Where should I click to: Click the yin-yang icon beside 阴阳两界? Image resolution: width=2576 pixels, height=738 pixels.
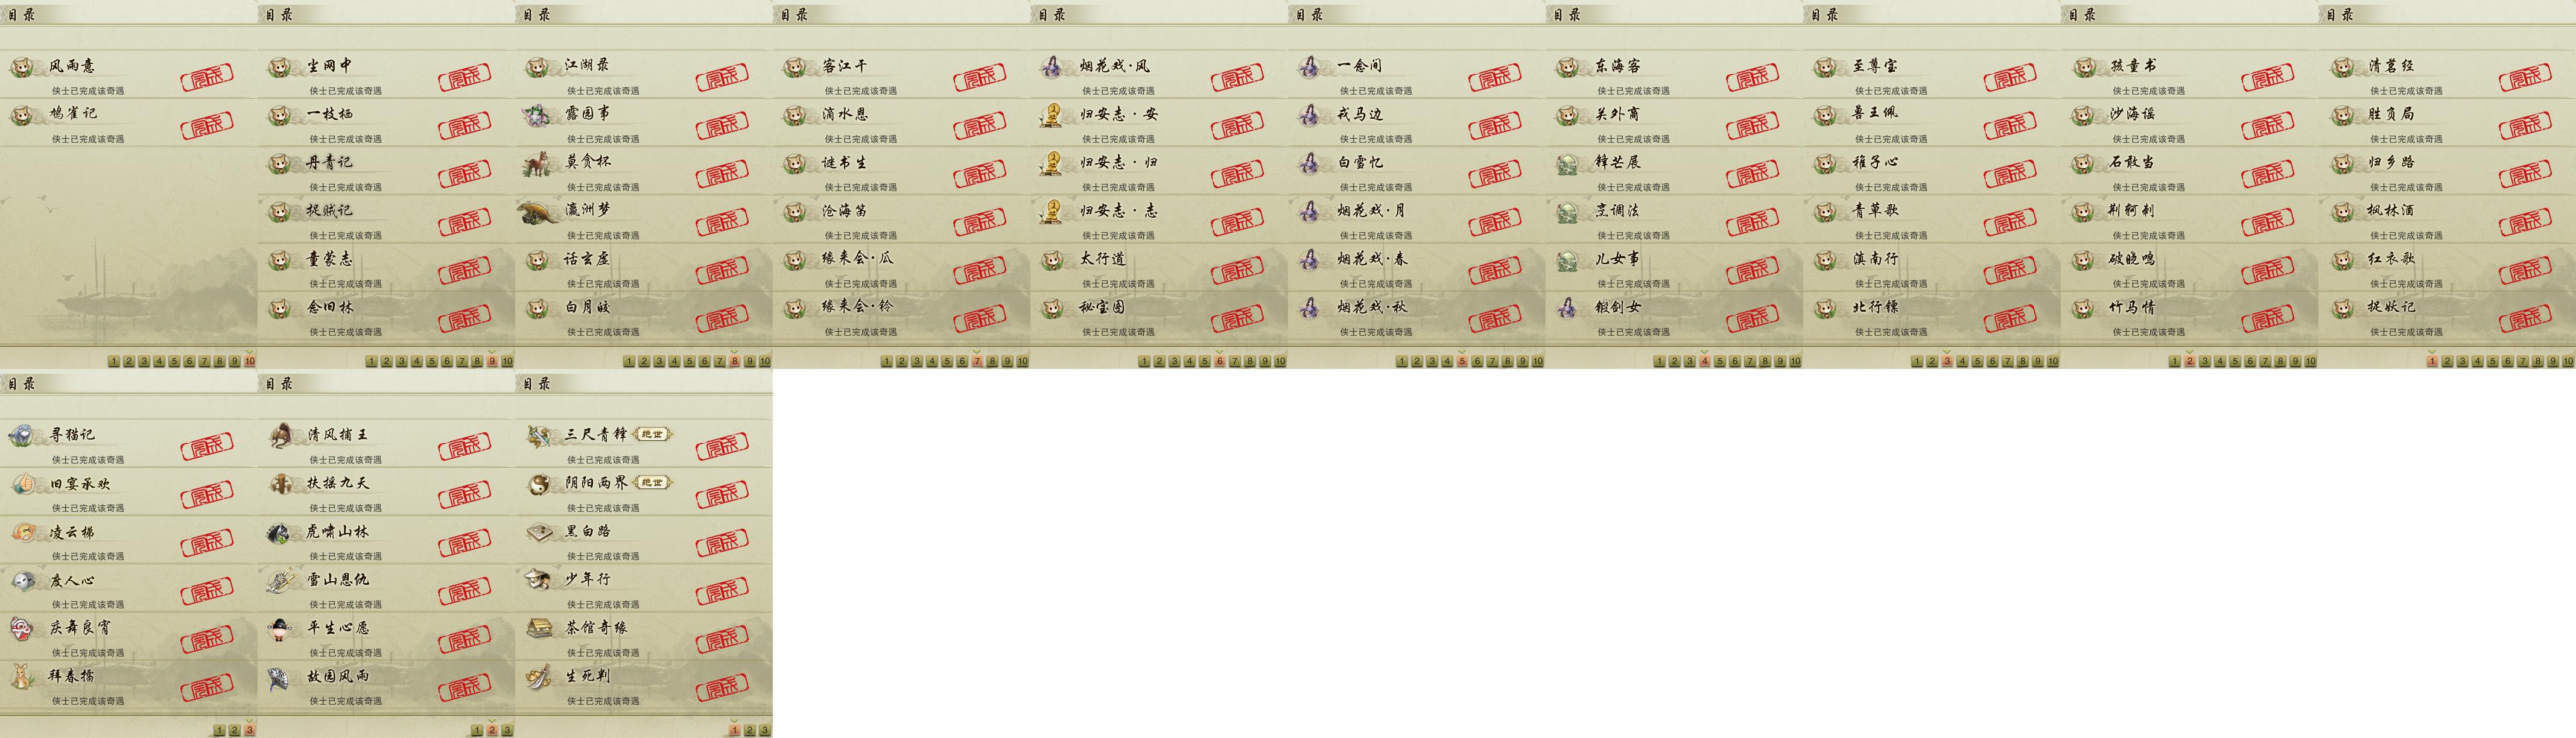(538, 484)
